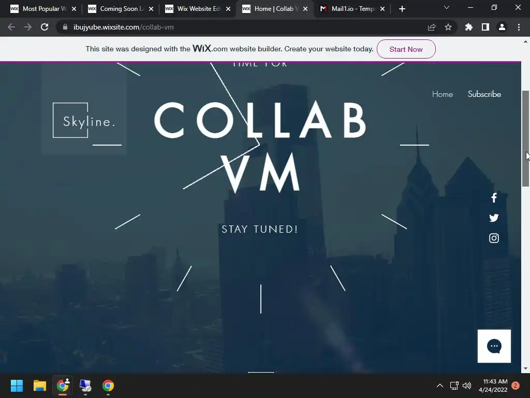The width and height of the screenshot is (530, 398).
Task: Click the page vertical scrollbar thumb
Action: tap(525, 138)
